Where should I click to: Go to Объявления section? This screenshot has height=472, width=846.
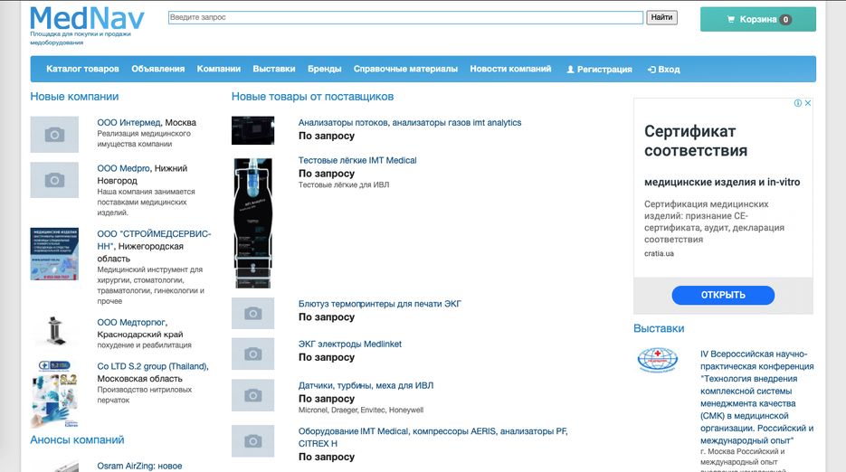(x=158, y=69)
